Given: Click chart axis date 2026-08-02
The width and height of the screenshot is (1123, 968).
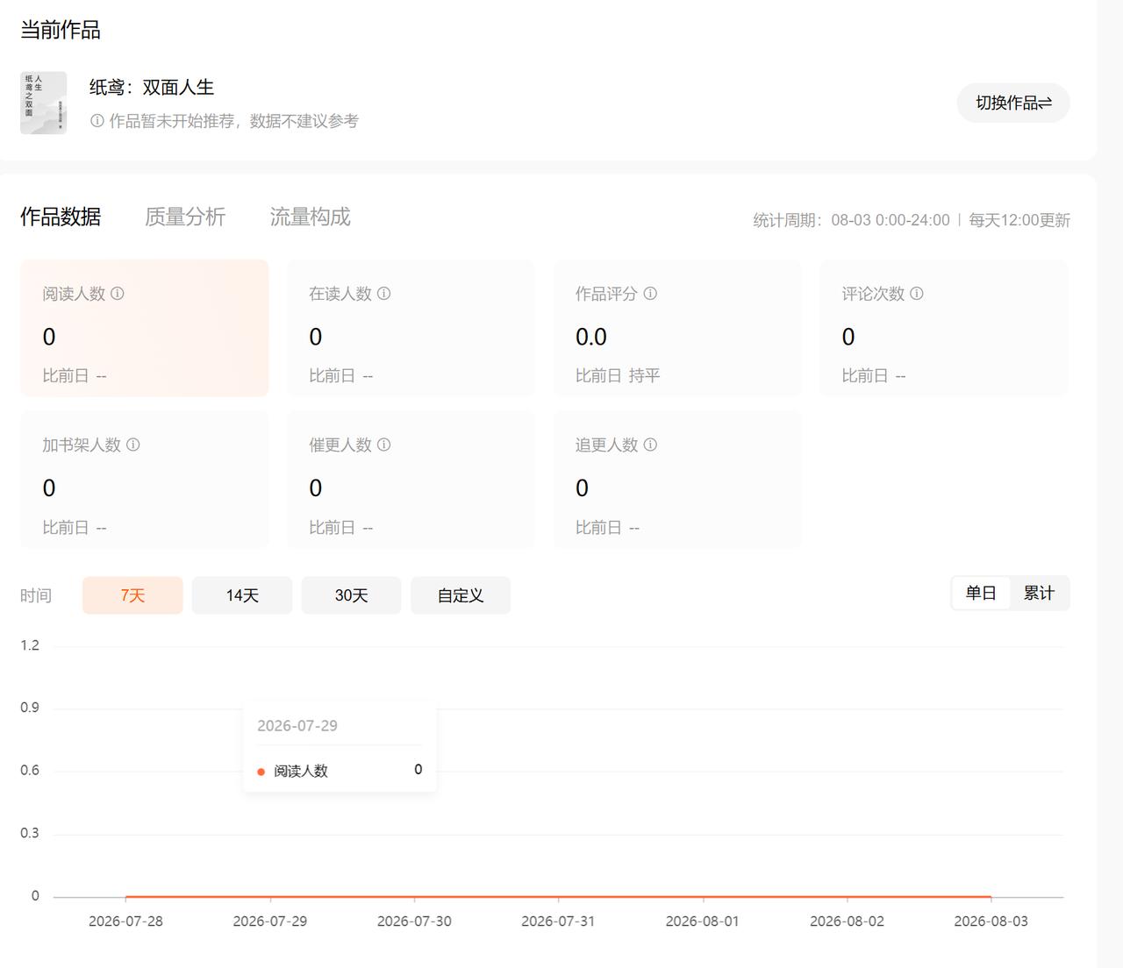Looking at the screenshot, I should point(847,922).
